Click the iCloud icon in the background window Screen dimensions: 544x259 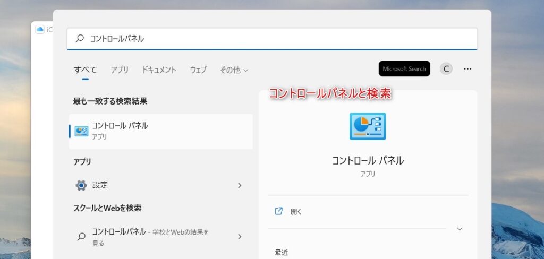(x=40, y=30)
